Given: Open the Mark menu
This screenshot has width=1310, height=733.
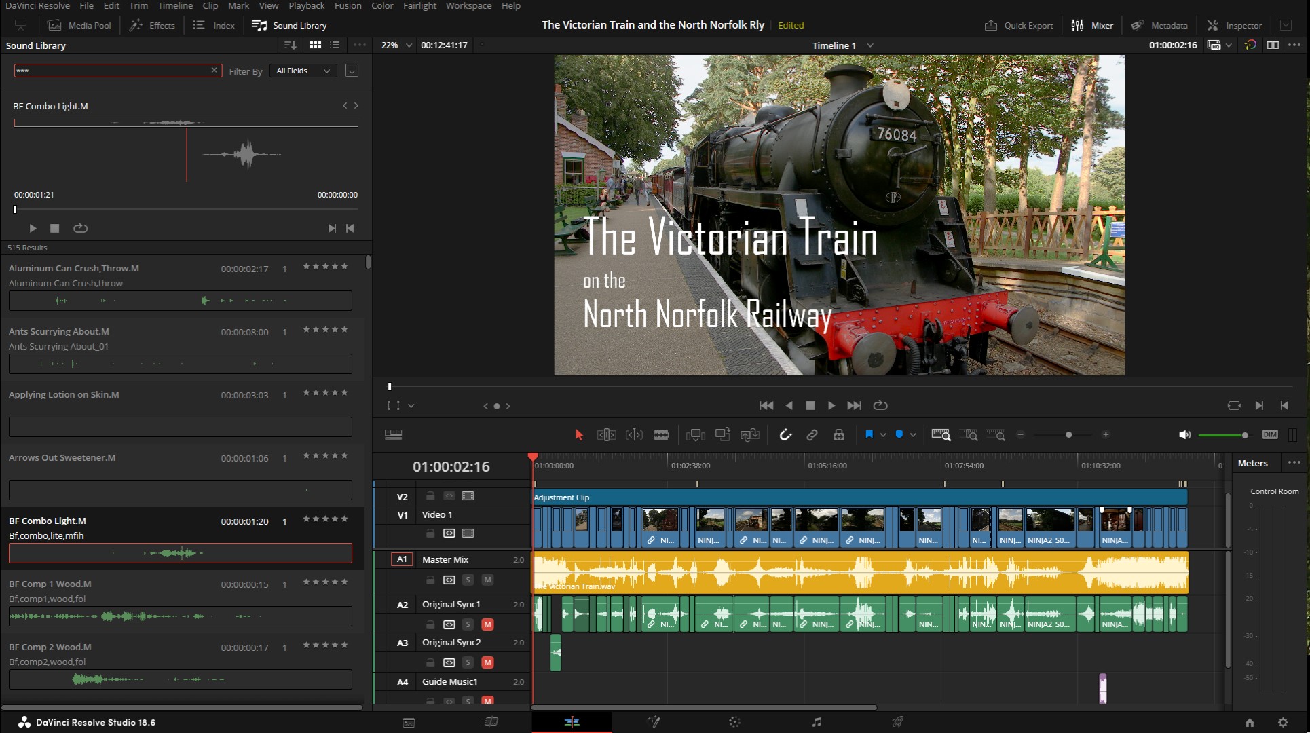Looking at the screenshot, I should coord(238,5).
